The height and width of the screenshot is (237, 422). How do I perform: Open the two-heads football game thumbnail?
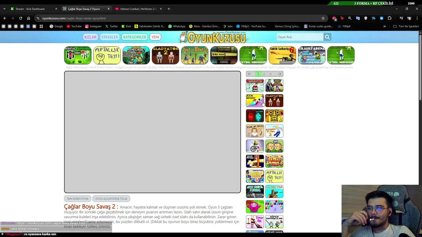click(x=274, y=146)
